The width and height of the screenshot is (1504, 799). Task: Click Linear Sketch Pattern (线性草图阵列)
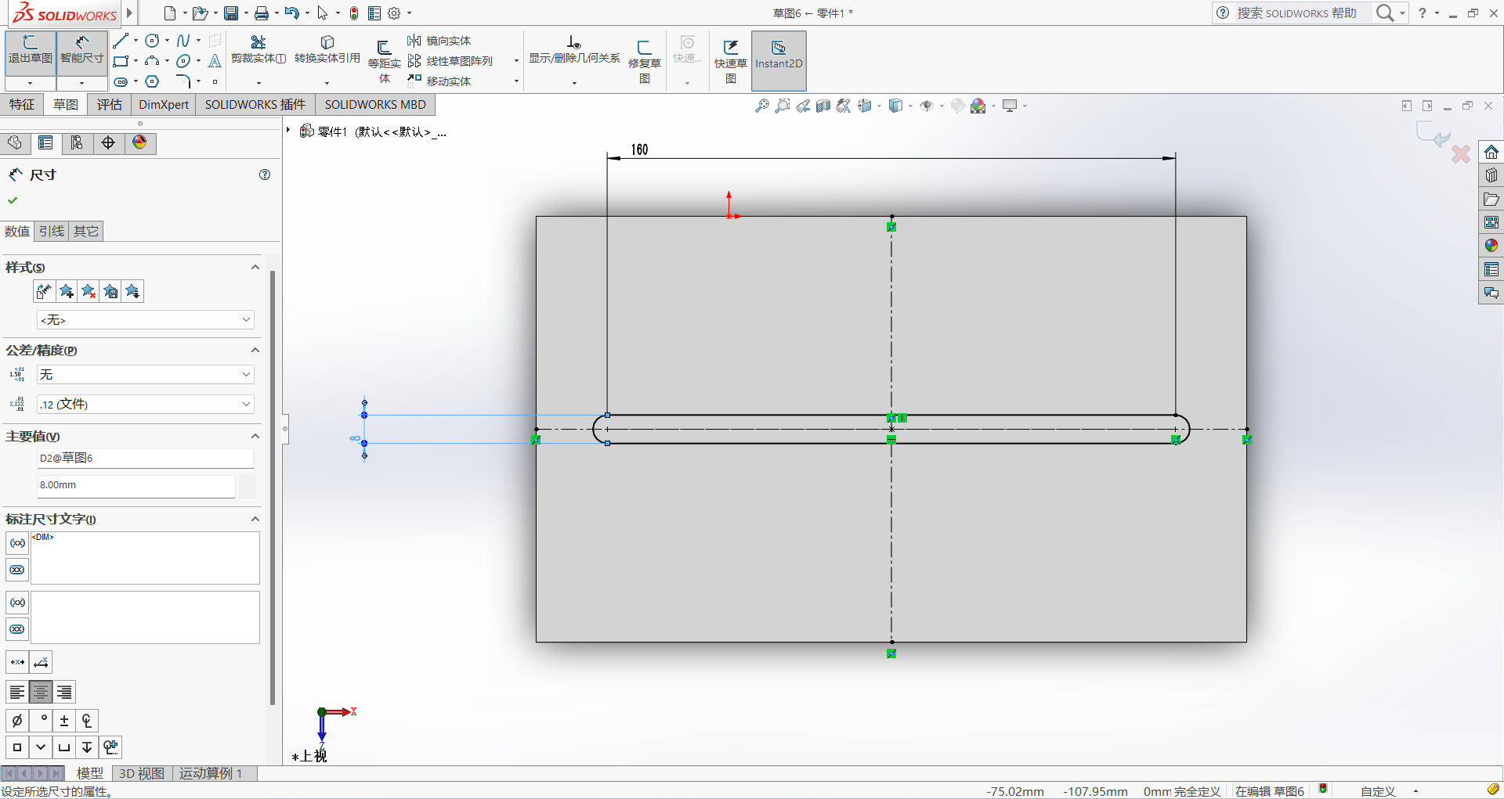[x=450, y=61]
